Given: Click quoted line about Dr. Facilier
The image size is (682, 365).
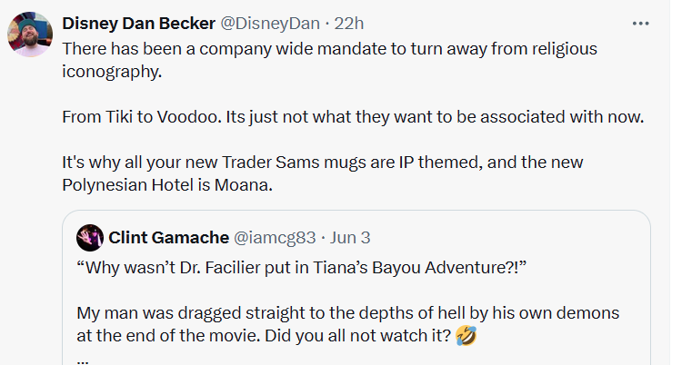Looking at the screenshot, I should tap(301, 268).
